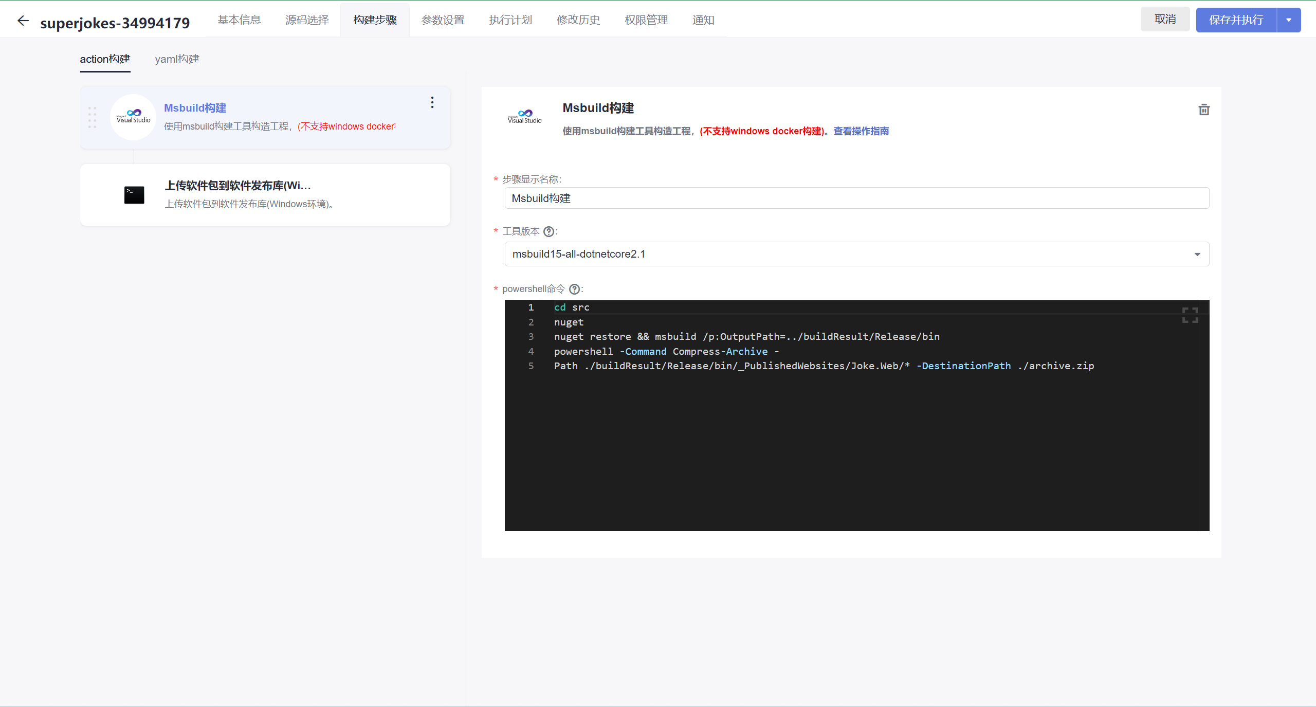
Task: Click code line 2 'nuget'
Action: (569, 322)
